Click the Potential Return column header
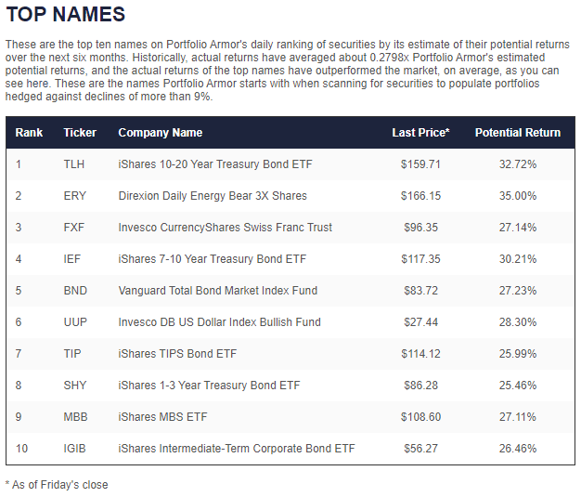The image size is (581, 497). click(518, 133)
